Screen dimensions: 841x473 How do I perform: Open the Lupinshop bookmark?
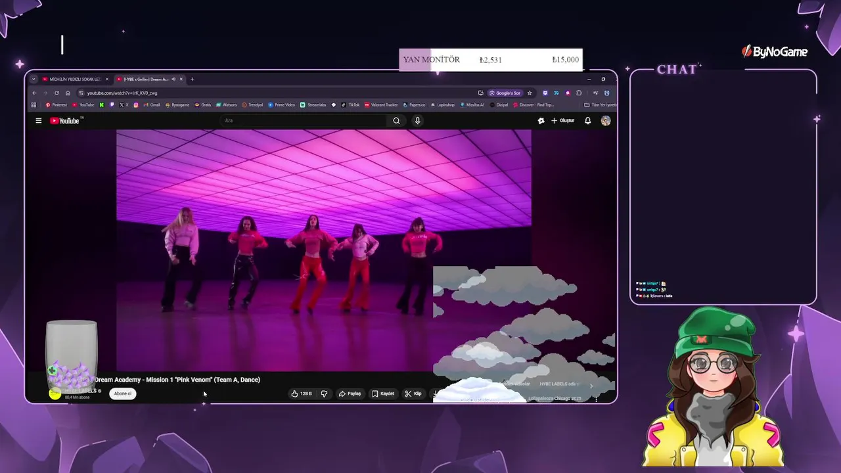(442, 105)
